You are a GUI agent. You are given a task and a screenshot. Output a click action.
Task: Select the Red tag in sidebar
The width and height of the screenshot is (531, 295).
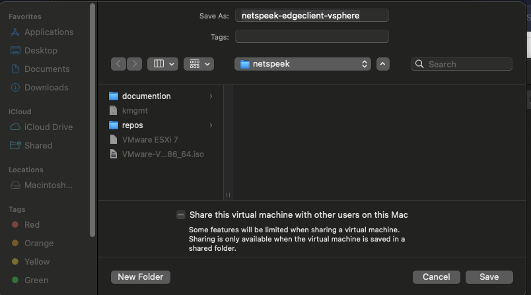coord(32,225)
